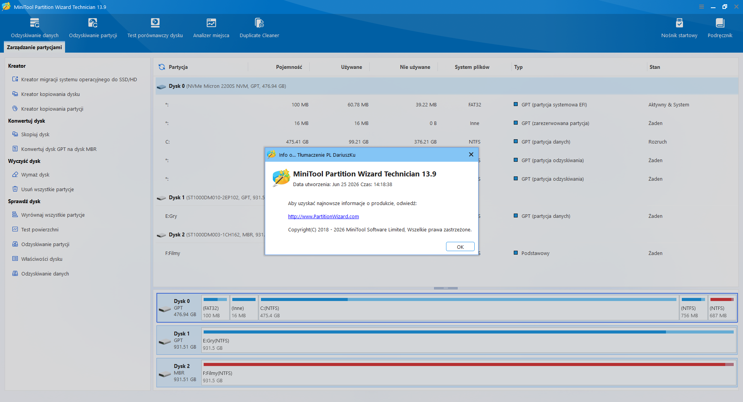Sort by the Nie używane column header
The width and height of the screenshot is (743, 402).
[x=415, y=67]
